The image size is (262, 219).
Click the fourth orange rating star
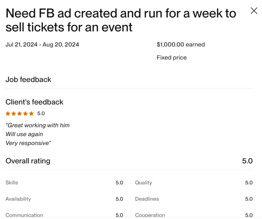25,114
